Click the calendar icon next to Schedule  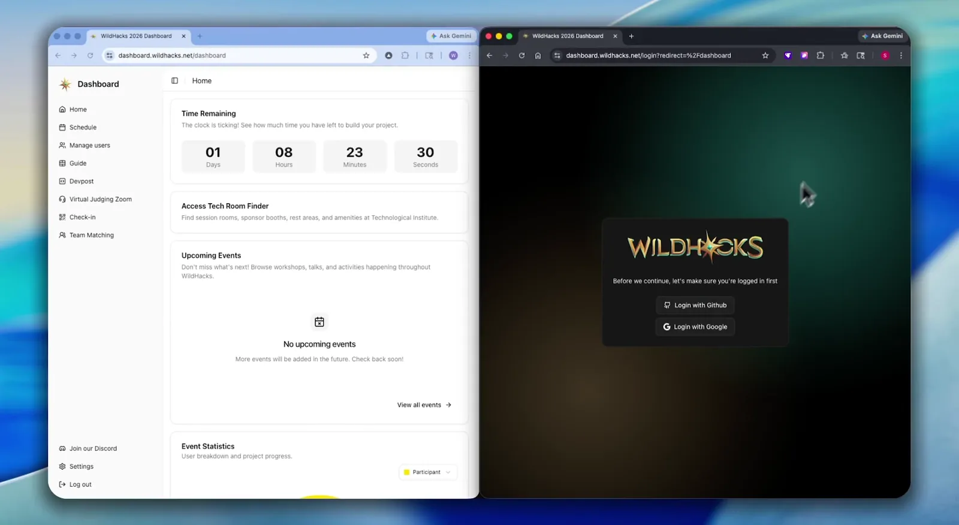[62, 127]
